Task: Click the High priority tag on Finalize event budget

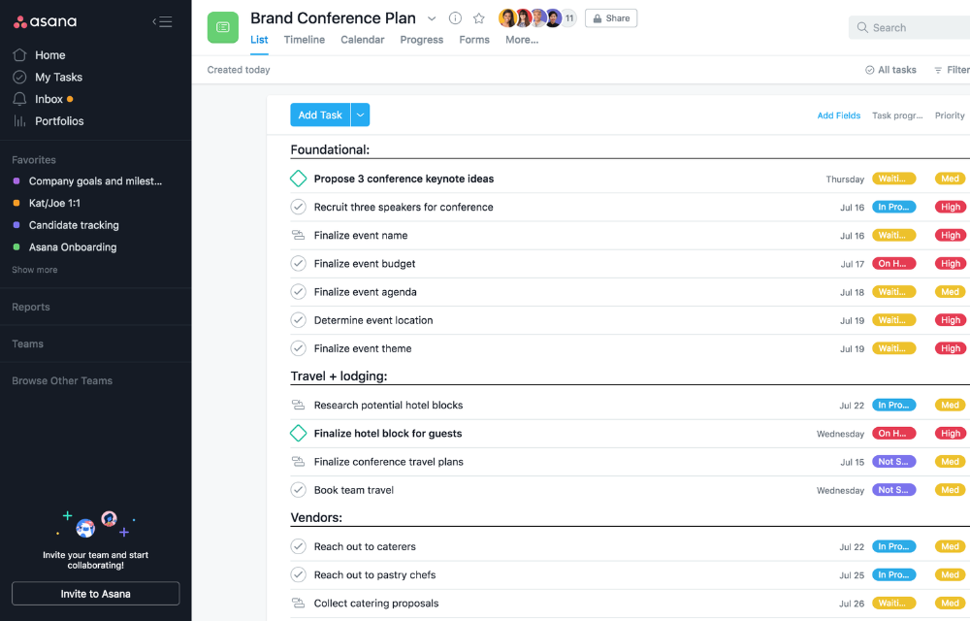Action: tap(950, 264)
